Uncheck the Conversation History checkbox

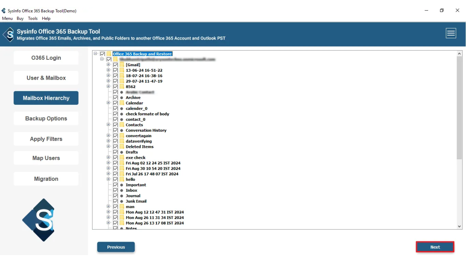click(115, 130)
